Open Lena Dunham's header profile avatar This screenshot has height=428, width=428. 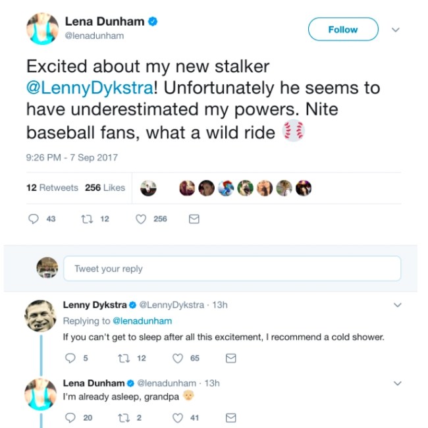41,29
